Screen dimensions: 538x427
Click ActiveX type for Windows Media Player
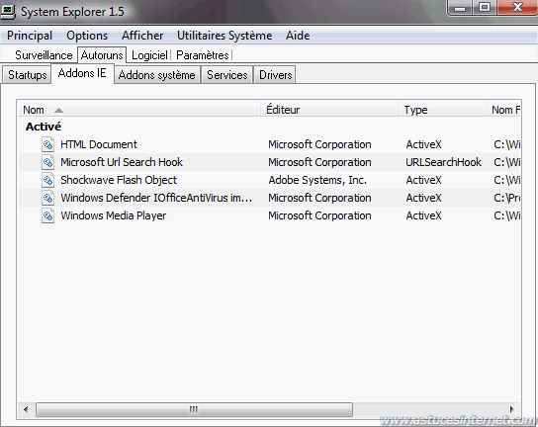[x=423, y=215]
